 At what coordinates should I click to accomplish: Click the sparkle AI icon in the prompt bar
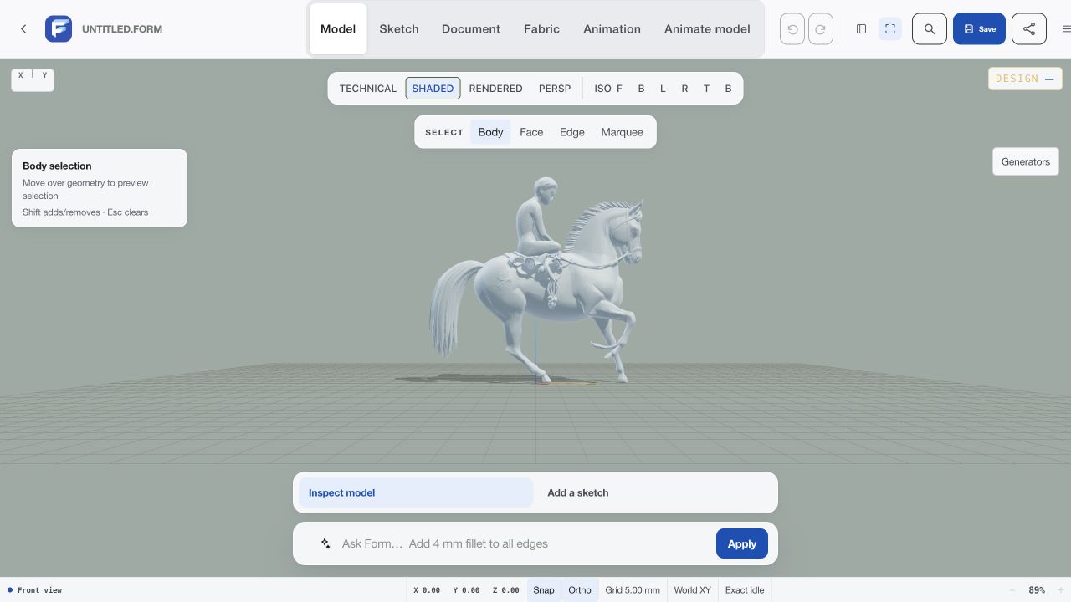click(325, 543)
